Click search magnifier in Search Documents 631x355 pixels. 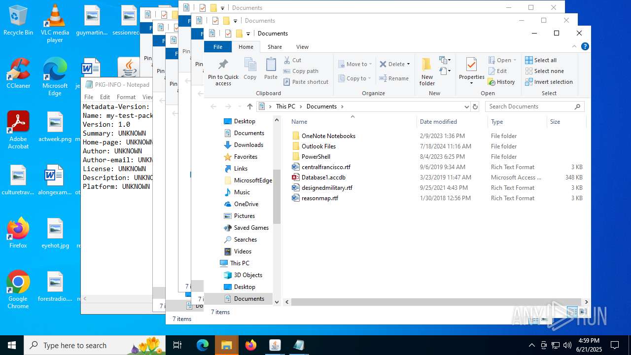(x=577, y=106)
